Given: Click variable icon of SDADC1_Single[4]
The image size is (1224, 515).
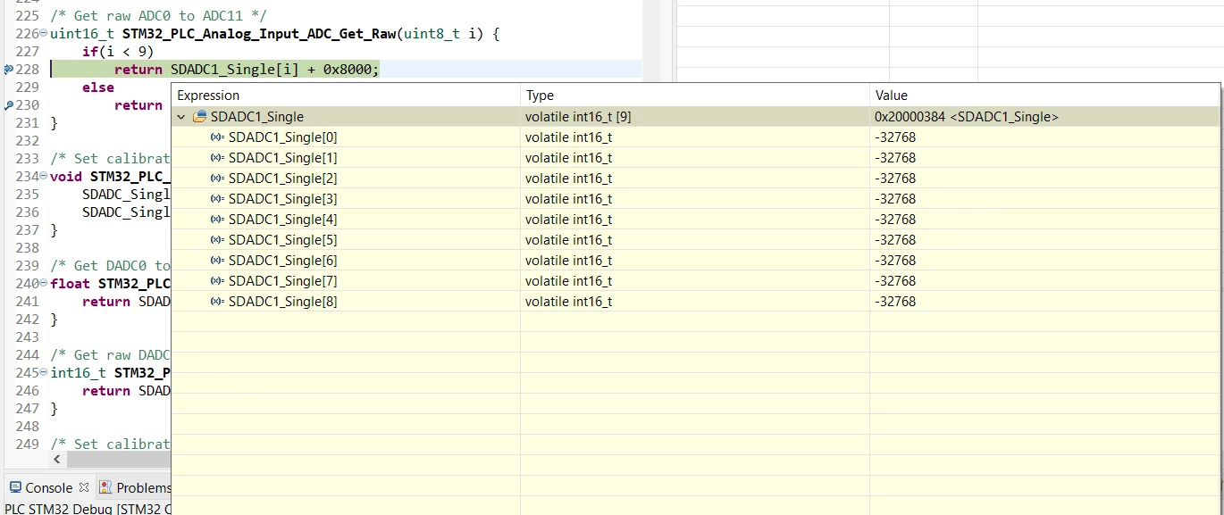Looking at the screenshot, I should pyautogui.click(x=217, y=220).
